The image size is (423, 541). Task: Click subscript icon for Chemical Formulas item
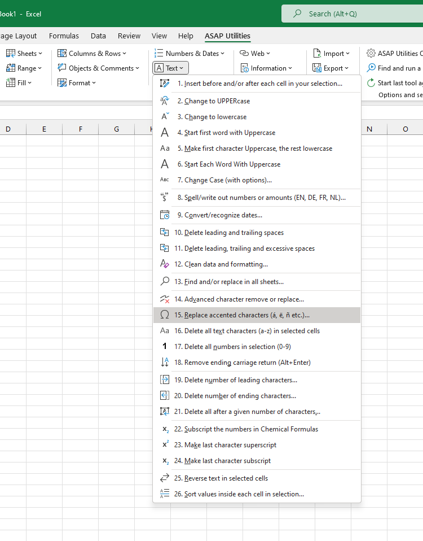tap(165, 430)
